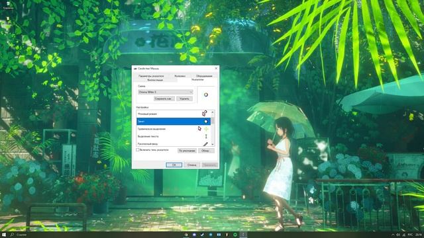Click the Сохранить как button

point(164,99)
